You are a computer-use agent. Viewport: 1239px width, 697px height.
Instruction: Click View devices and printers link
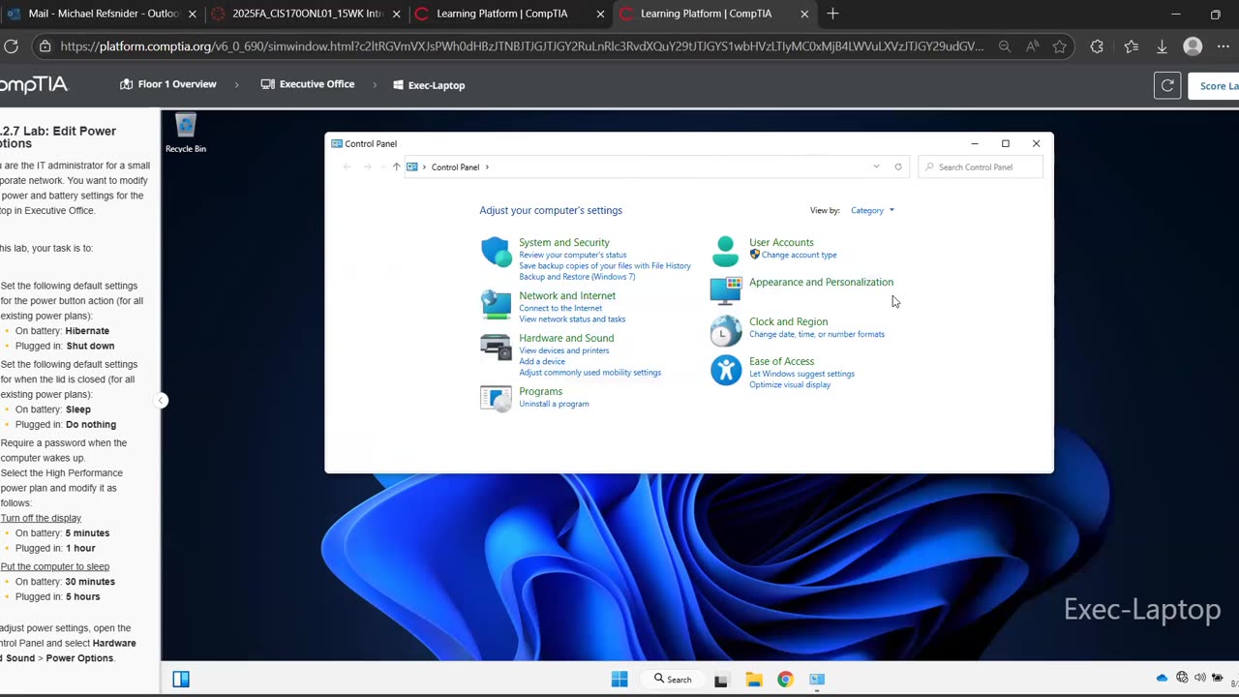564,350
